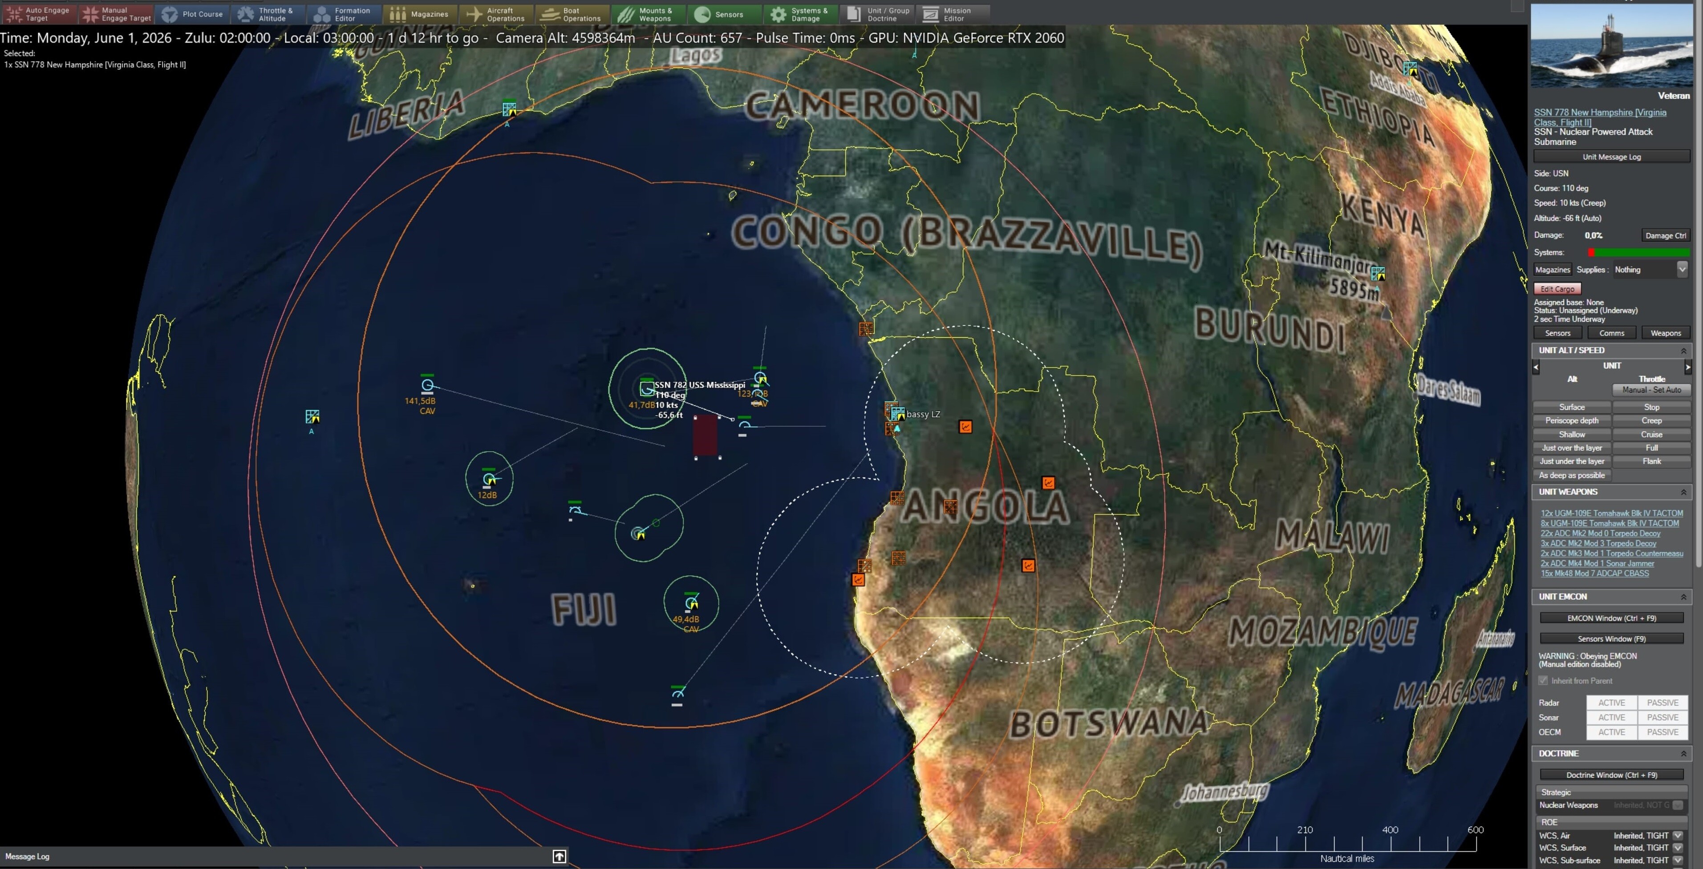Switch Radar to PASSIVE
1703x869 pixels.
coord(1662,703)
